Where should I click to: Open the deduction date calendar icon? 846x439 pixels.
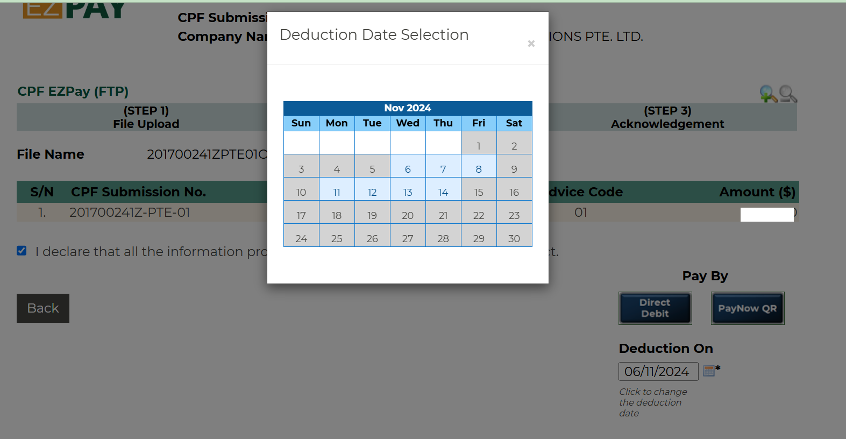tap(709, 371)
